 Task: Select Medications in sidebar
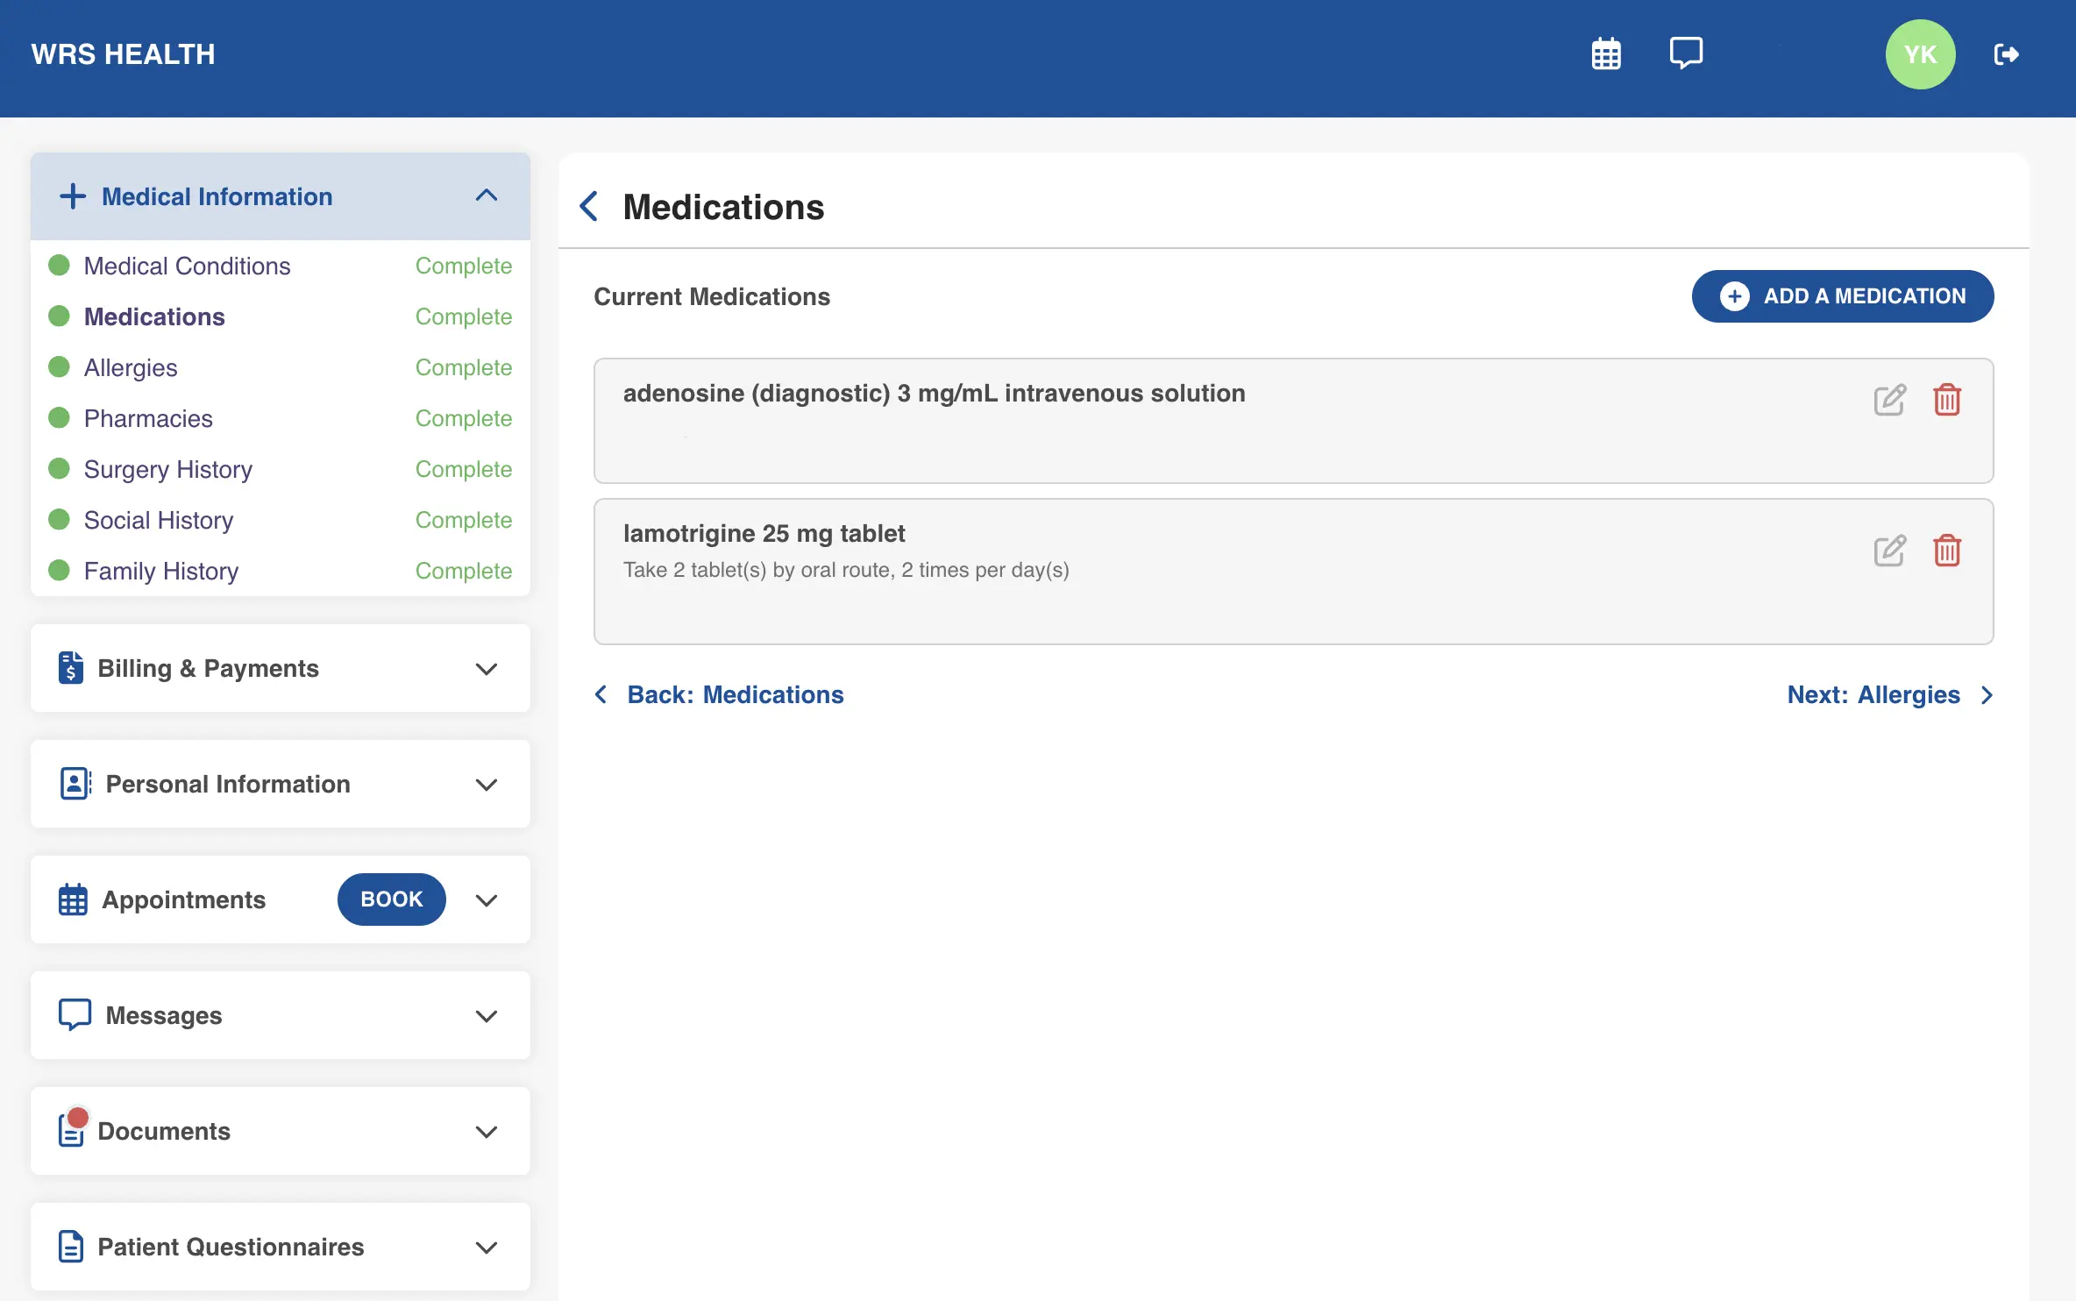154,316
